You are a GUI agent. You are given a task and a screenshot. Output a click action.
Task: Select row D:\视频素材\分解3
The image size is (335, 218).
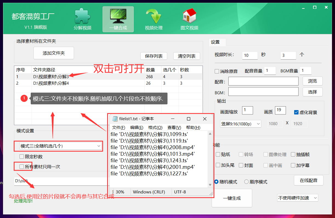click(x=108, y=77)
